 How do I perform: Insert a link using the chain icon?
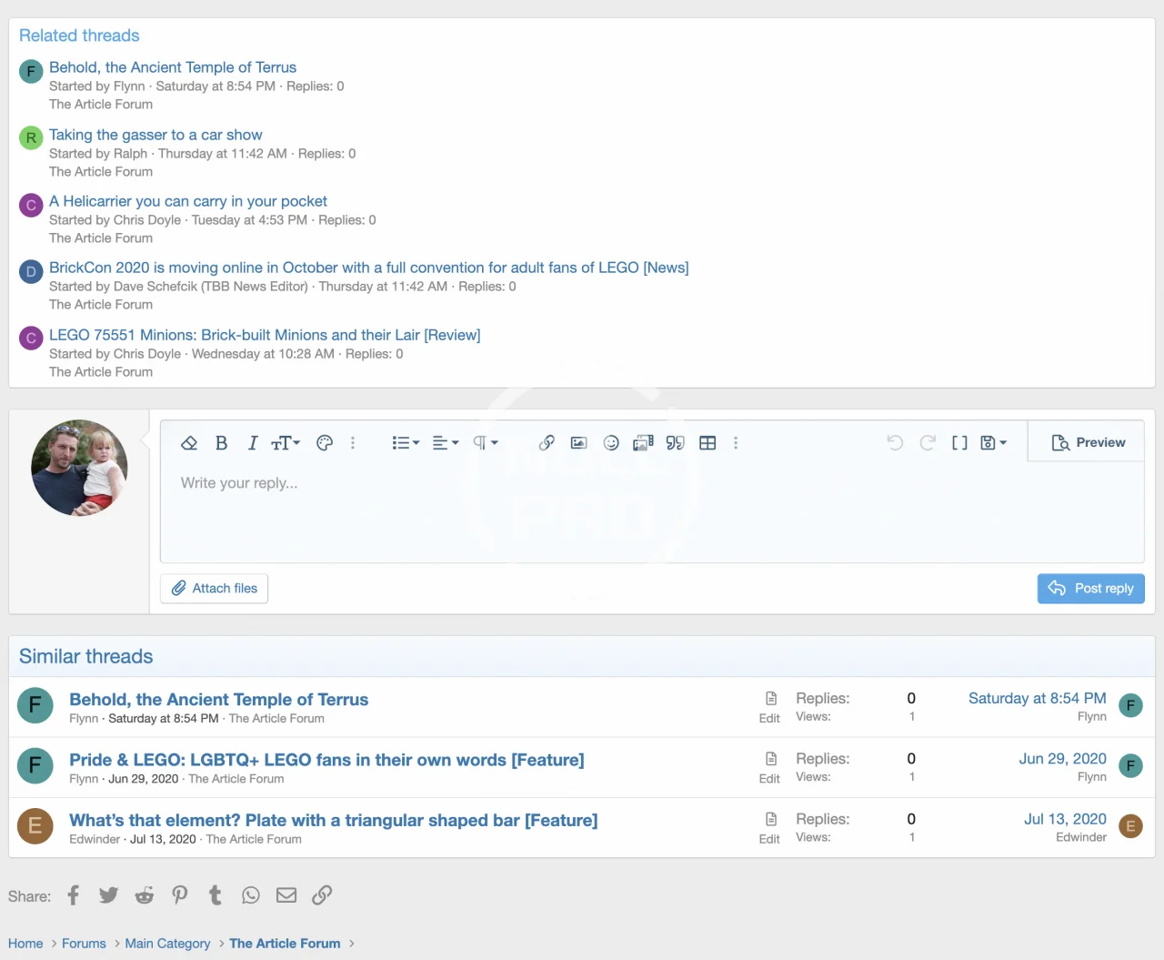click(x=547, y=443)
